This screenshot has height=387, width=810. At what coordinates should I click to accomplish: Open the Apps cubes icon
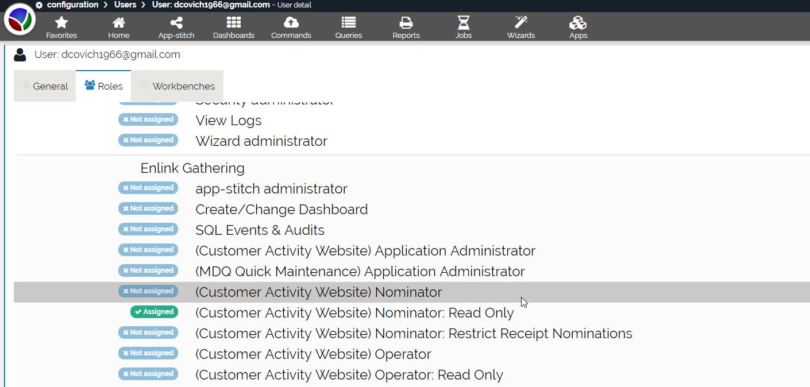578,23
